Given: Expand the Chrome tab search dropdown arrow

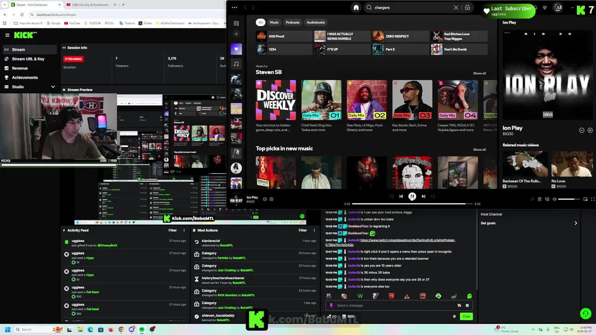Looking at the screenshot, I should click(x=5, y=5).
